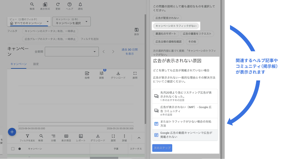
Task: Click the table toolbar 検索 magnifier
Action: [41, 136]
